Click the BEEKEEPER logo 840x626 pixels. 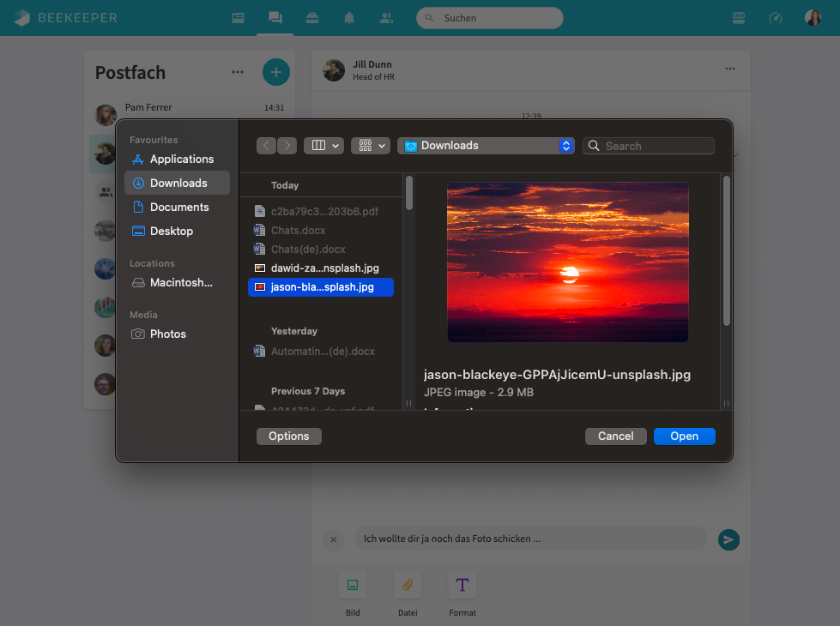65,18
